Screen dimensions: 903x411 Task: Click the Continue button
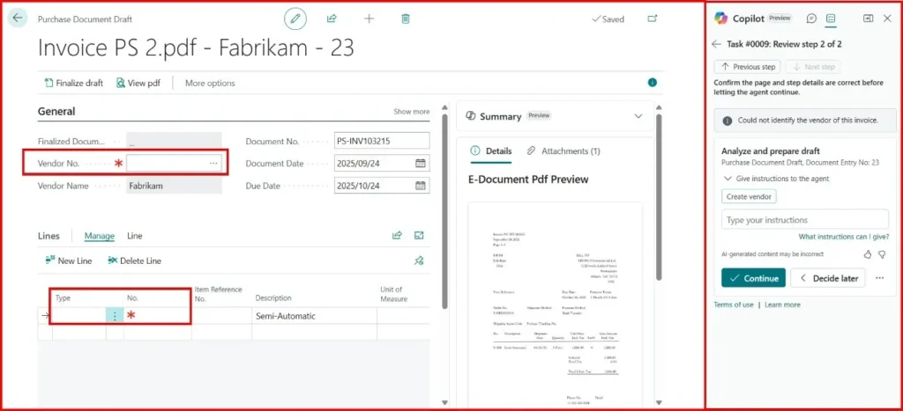tap(753, 278)
